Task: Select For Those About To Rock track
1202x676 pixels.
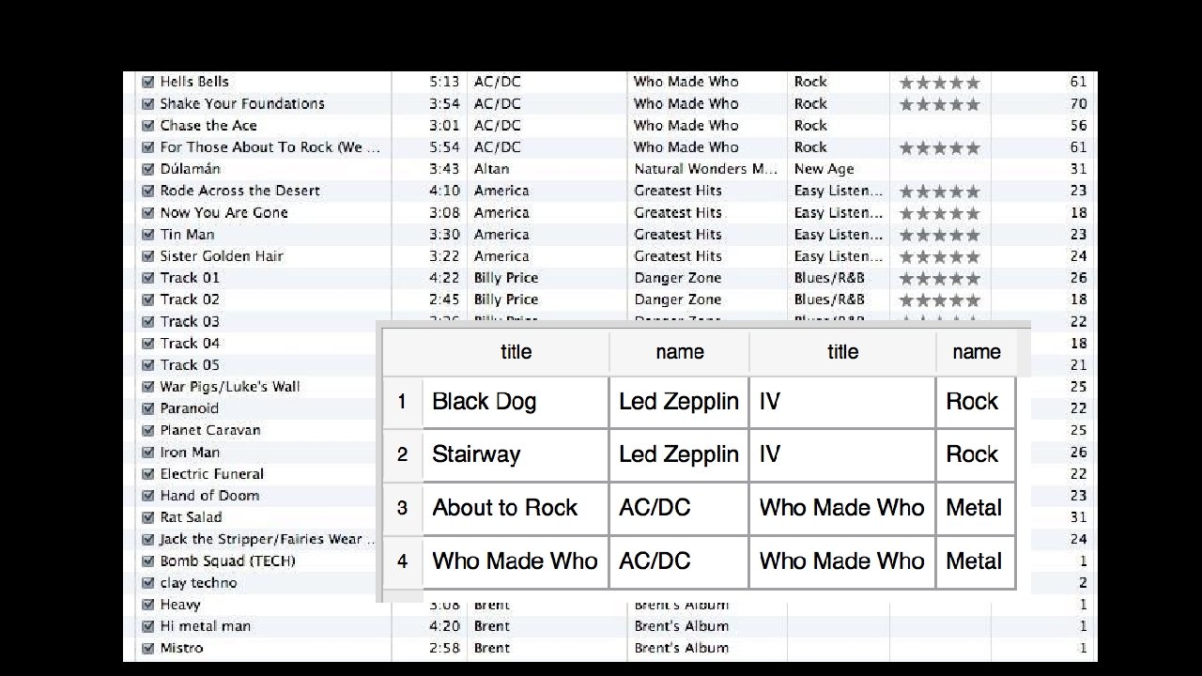Action: click(x=270, y=146)
